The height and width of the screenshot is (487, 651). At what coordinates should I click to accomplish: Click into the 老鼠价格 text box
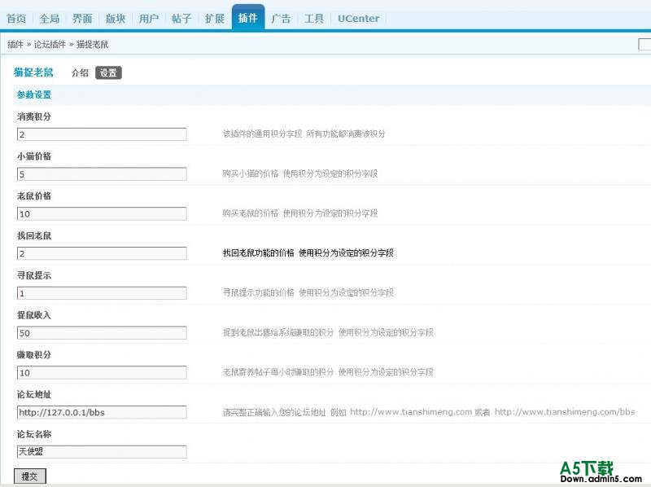(102, 213)
